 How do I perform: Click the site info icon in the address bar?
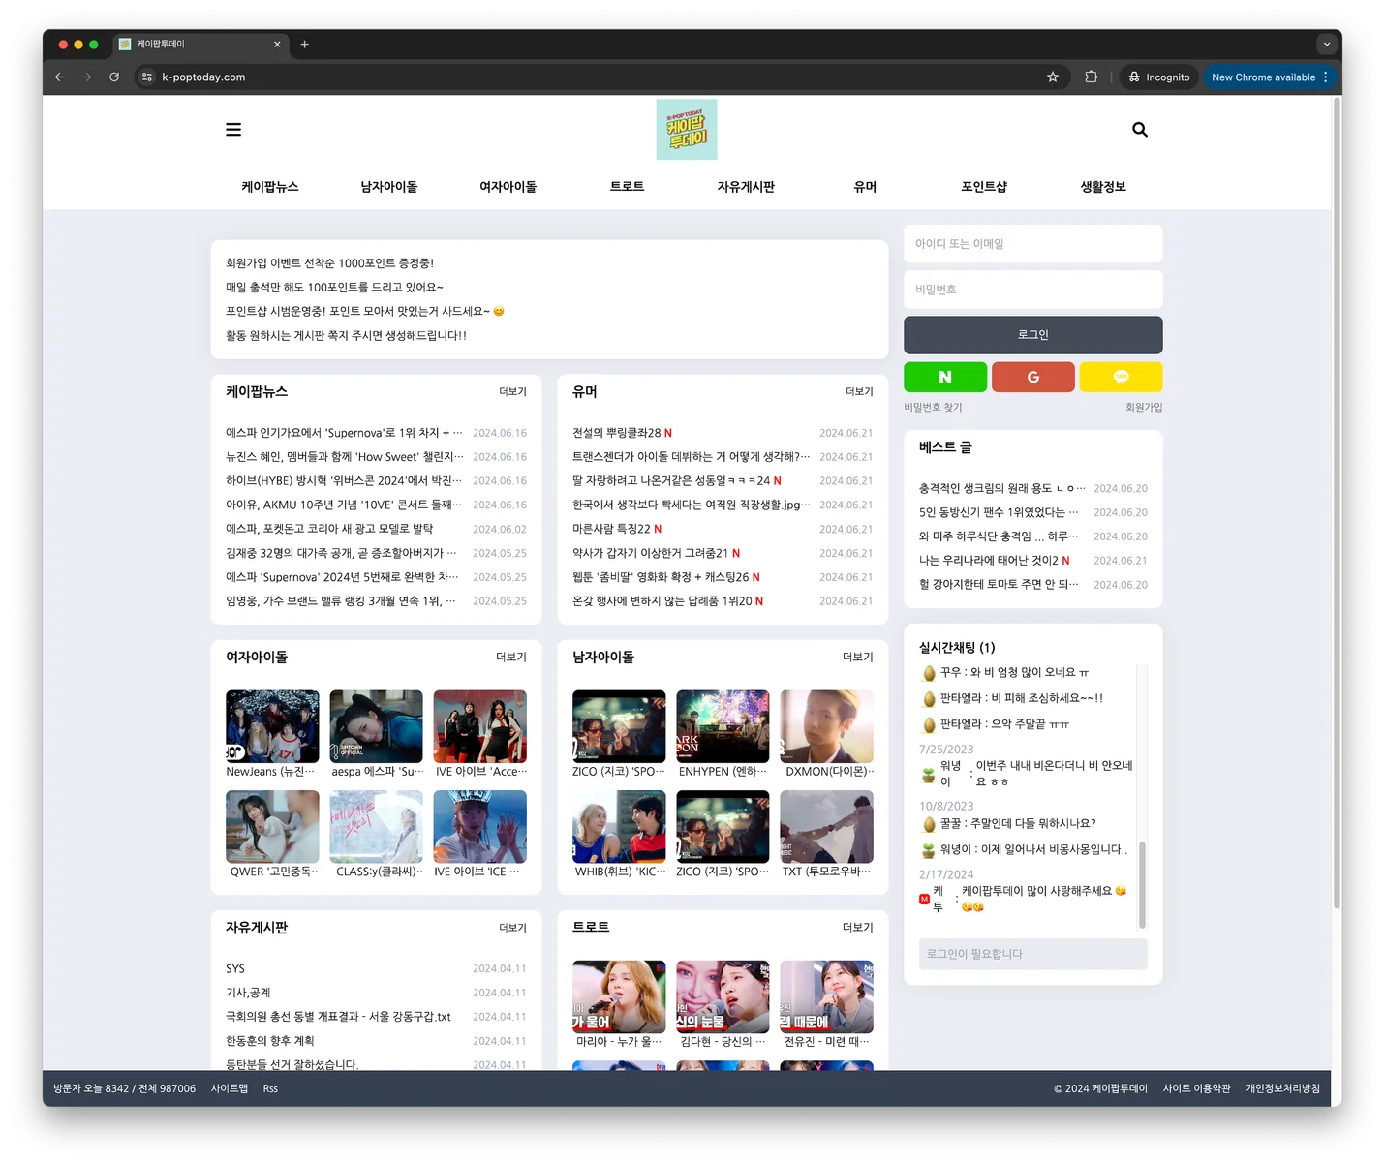pyautogui.click(x=147, y=77)
